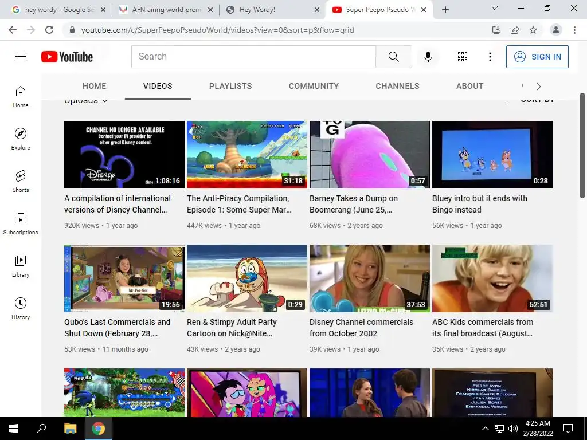Click the page vertical scrollbar
Viewport: 587px width, 440px height.
[582, 146]
